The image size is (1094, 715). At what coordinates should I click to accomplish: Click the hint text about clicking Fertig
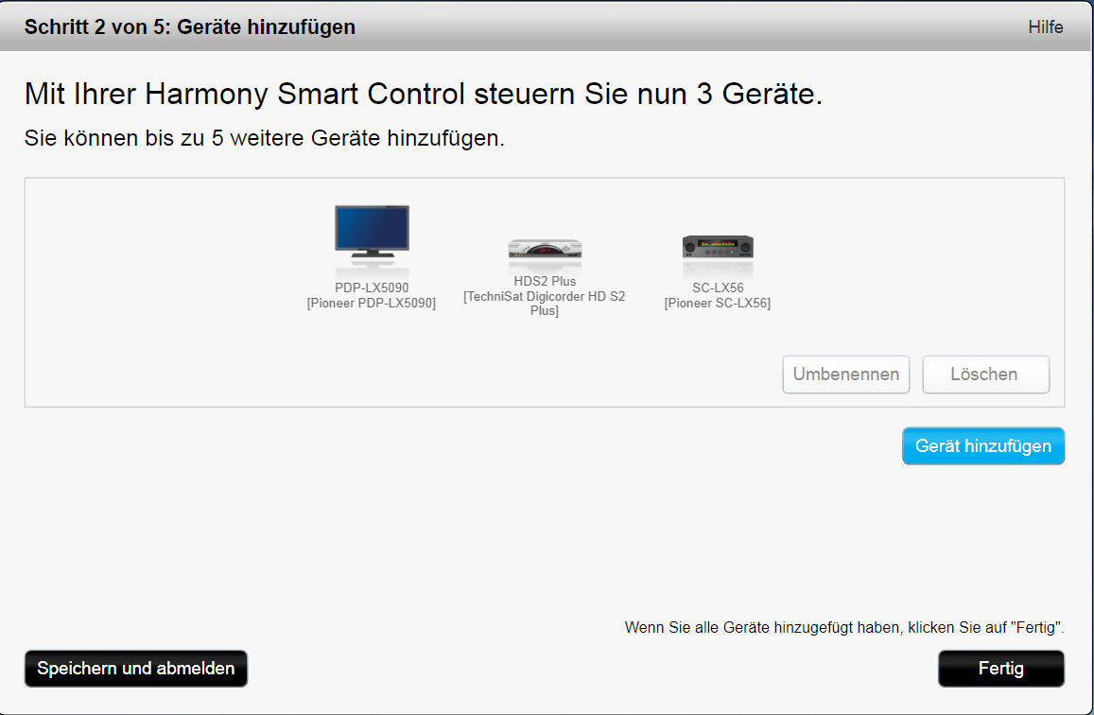point(844,627)
